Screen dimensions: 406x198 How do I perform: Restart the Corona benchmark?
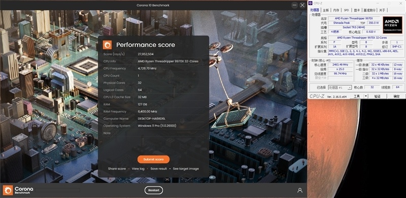pyautogui.click(x=154, y=190)
